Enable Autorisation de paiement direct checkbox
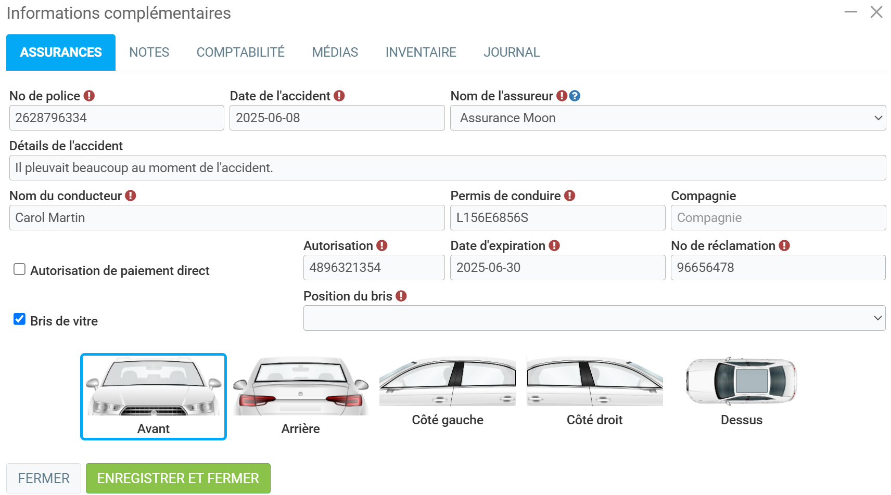891x495 pixels. point(19,269)
